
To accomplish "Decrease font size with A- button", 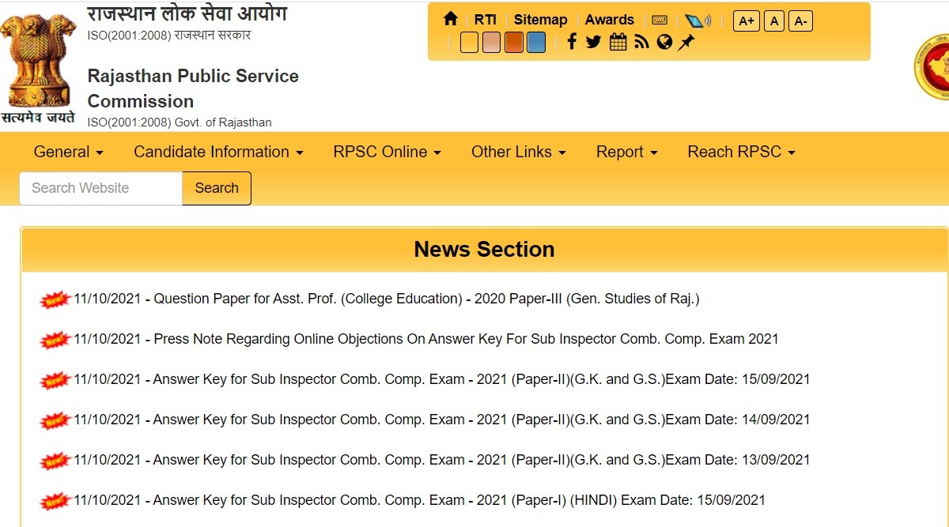I will click(800, 21).
